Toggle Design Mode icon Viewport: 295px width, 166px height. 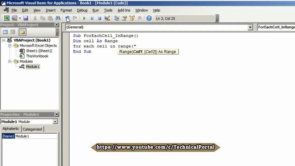tap(107, 18)
